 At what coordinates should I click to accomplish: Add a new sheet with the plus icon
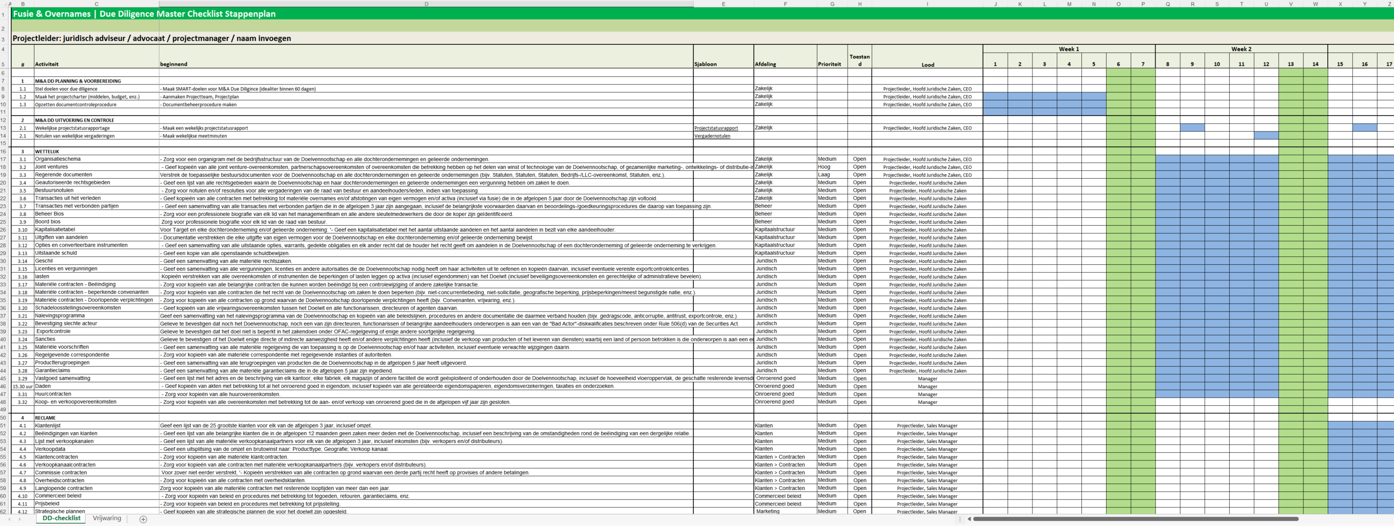[x=143, y=519]
